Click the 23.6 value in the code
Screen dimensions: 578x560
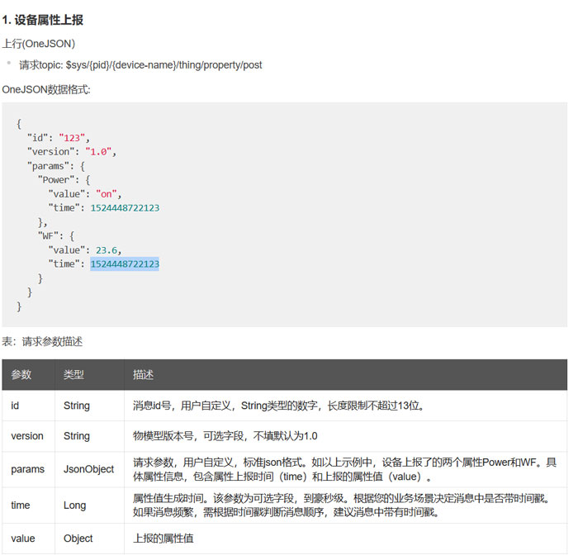coord(107,250)
